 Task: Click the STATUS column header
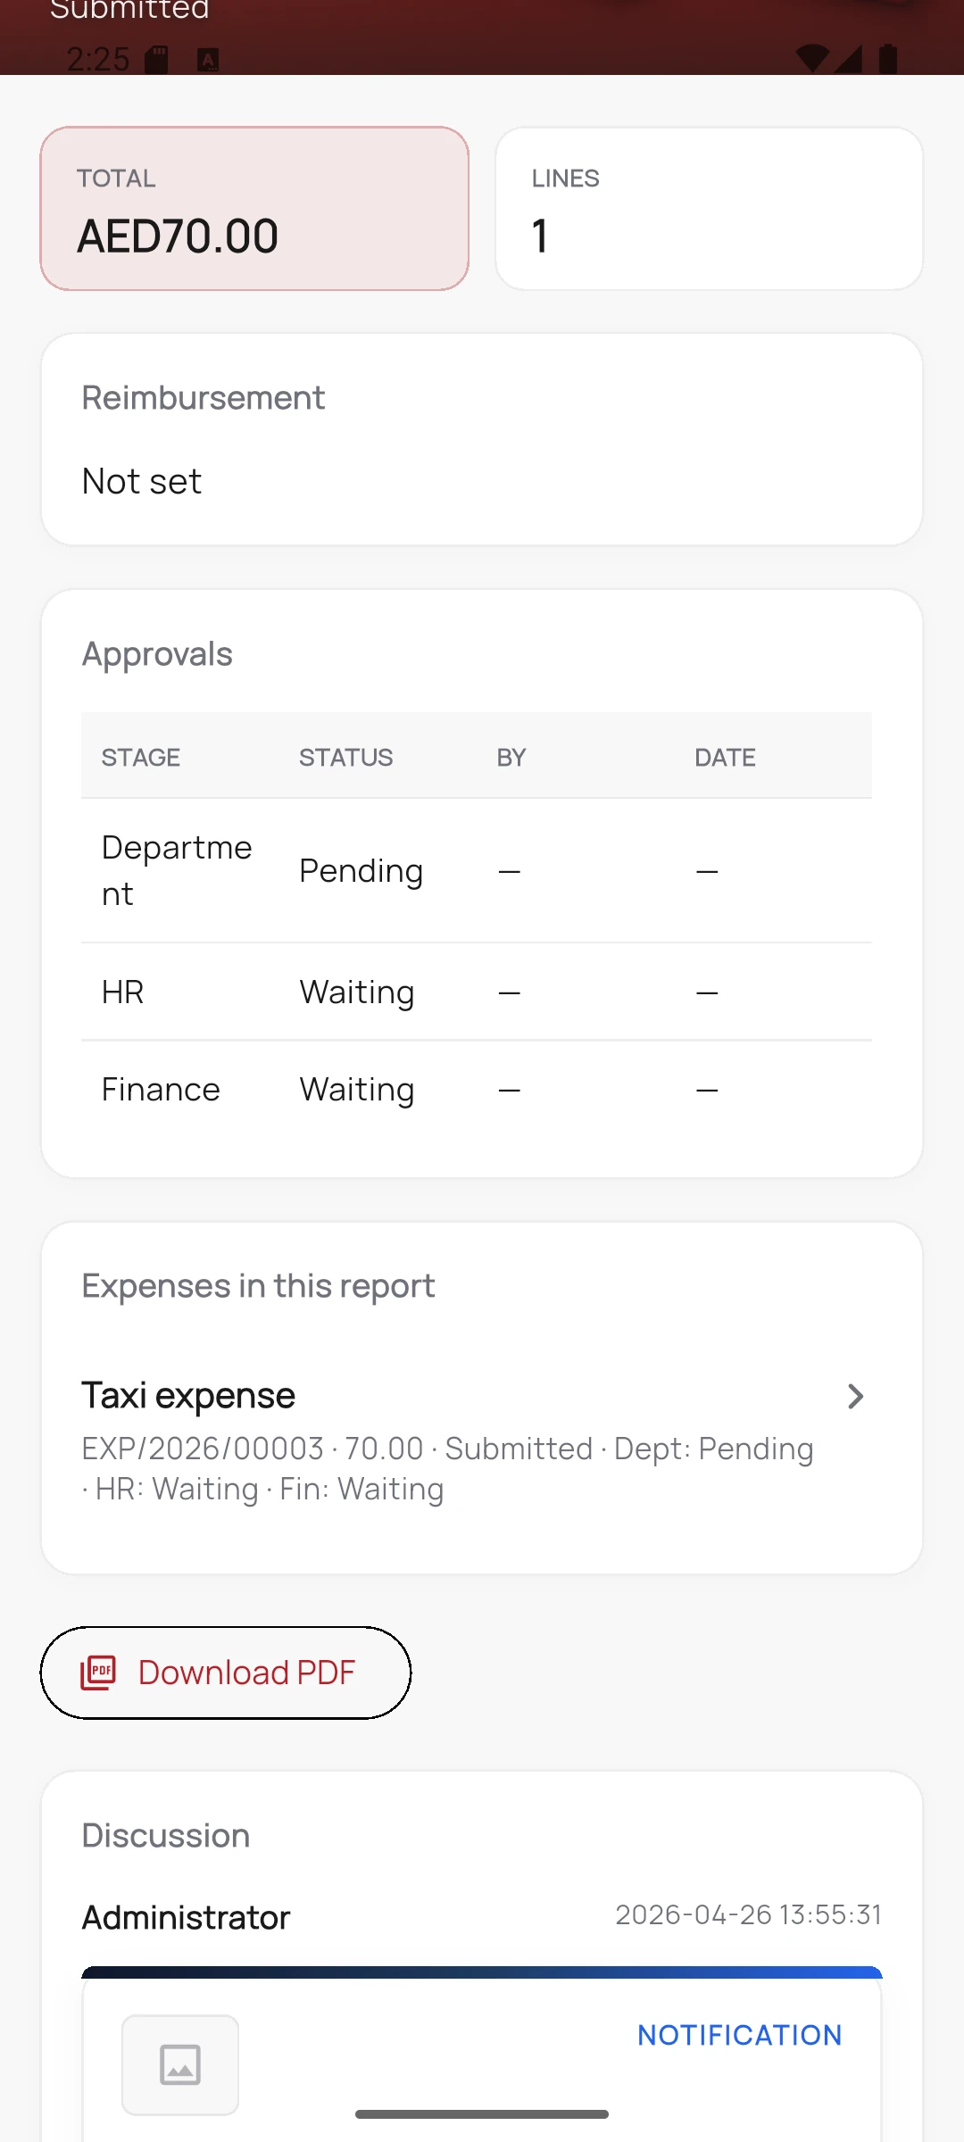point(346,757)
